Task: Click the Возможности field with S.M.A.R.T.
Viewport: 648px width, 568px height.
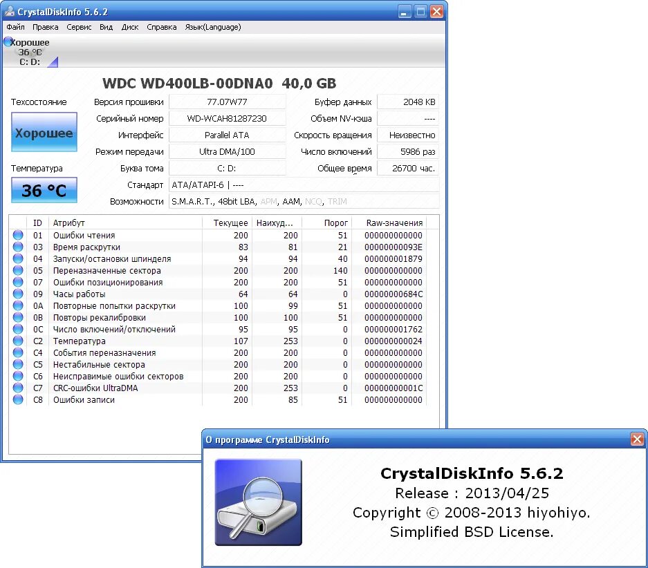Action: [x=304, y=202]
